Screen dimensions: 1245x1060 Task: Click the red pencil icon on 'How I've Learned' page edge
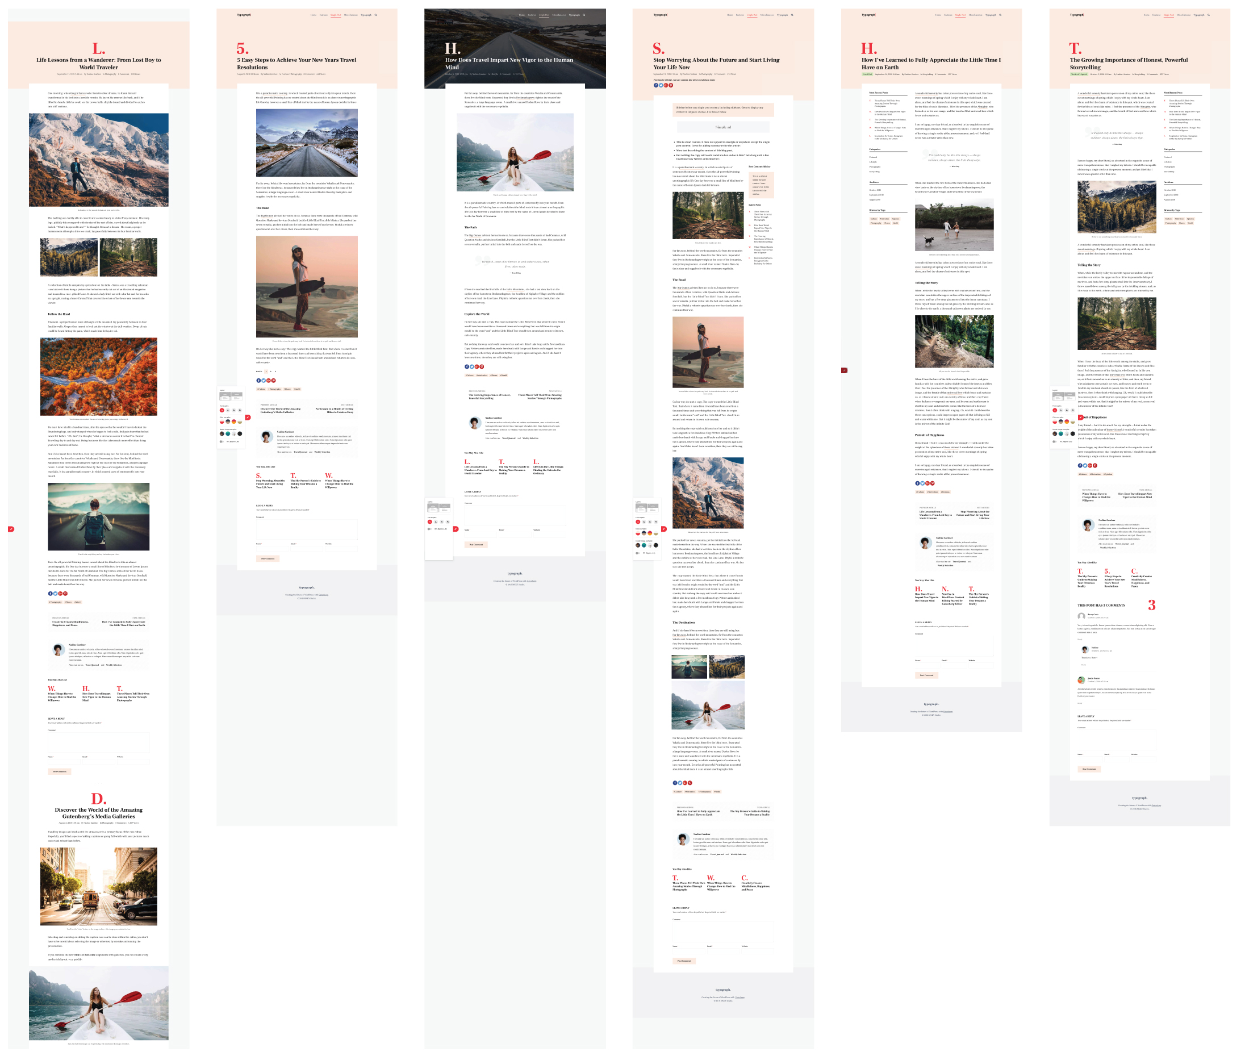pyautogui.click(x=844, y=370)
